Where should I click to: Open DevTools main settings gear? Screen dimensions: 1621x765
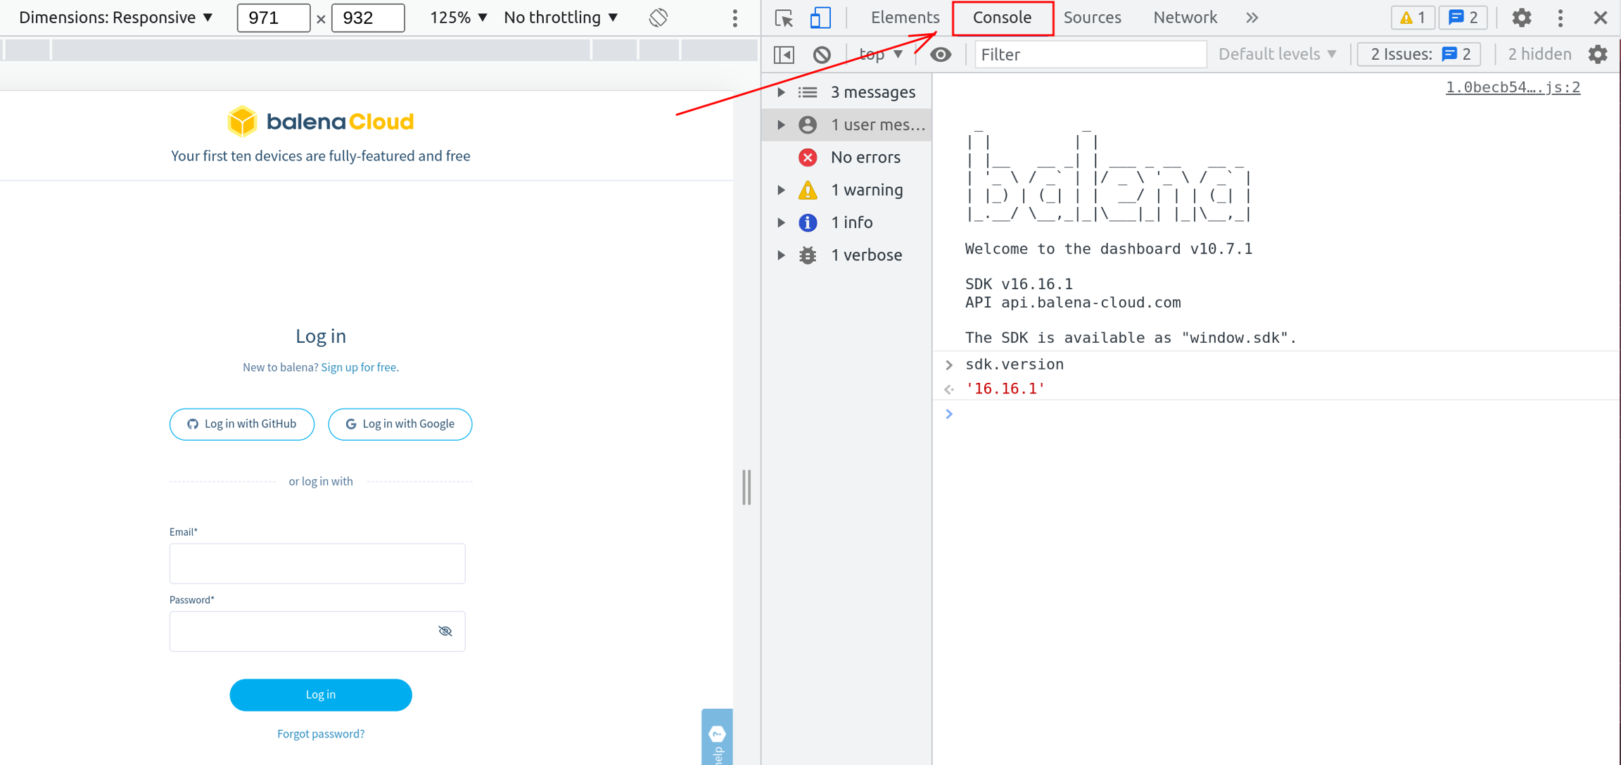(1521, 18)
